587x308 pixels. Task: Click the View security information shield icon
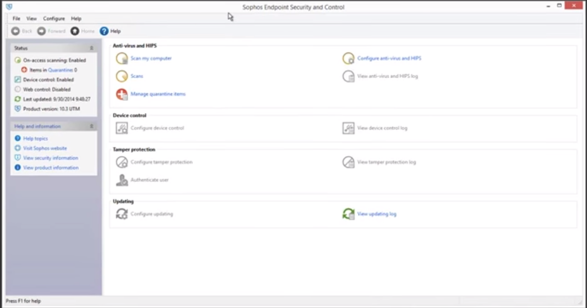tap(18, 158)
